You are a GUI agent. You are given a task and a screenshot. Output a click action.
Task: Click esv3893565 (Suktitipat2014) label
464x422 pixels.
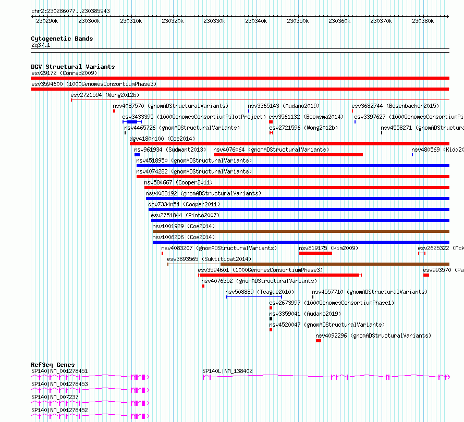[x=209, y=259]
